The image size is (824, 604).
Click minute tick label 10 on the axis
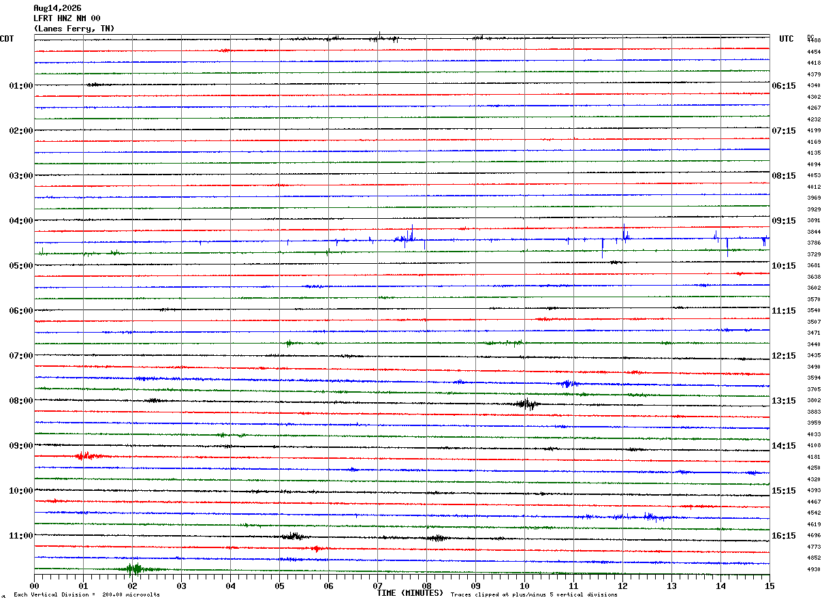click(x=524, y=586)
